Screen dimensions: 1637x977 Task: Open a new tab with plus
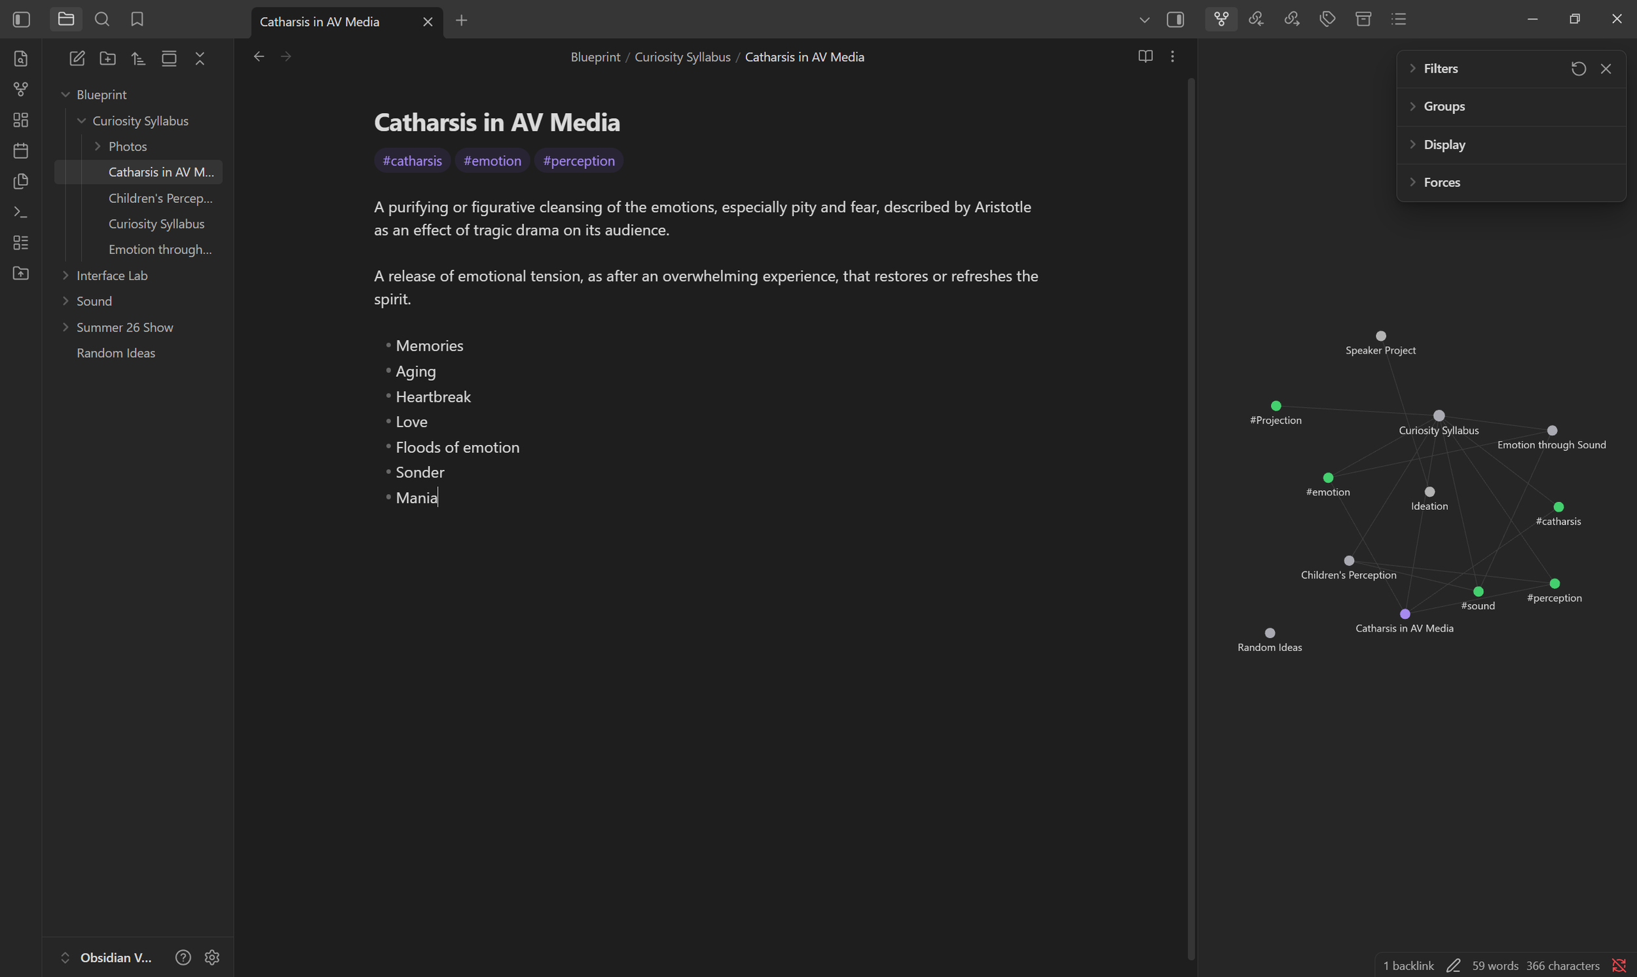click(461, 20)
